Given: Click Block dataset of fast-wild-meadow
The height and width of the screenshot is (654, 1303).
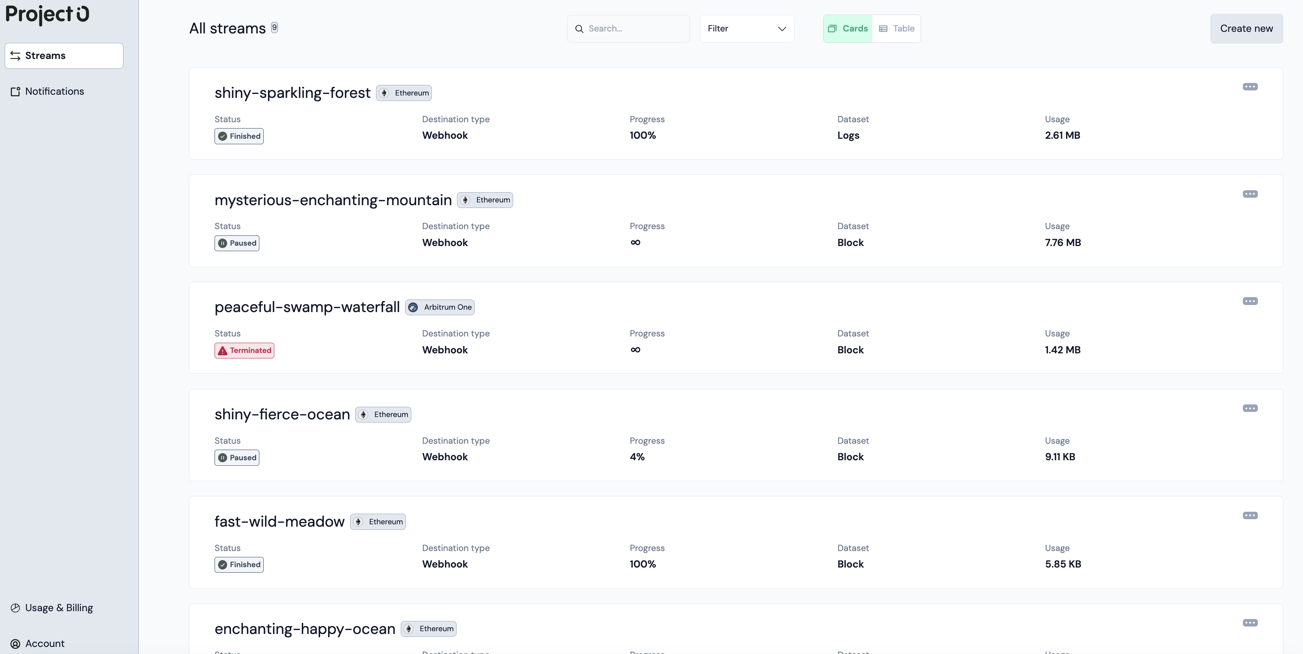Looking at the screenshot, I should tap(850, 564).
